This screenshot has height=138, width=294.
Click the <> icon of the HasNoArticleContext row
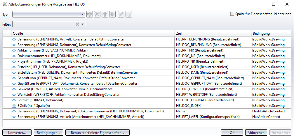14,111
